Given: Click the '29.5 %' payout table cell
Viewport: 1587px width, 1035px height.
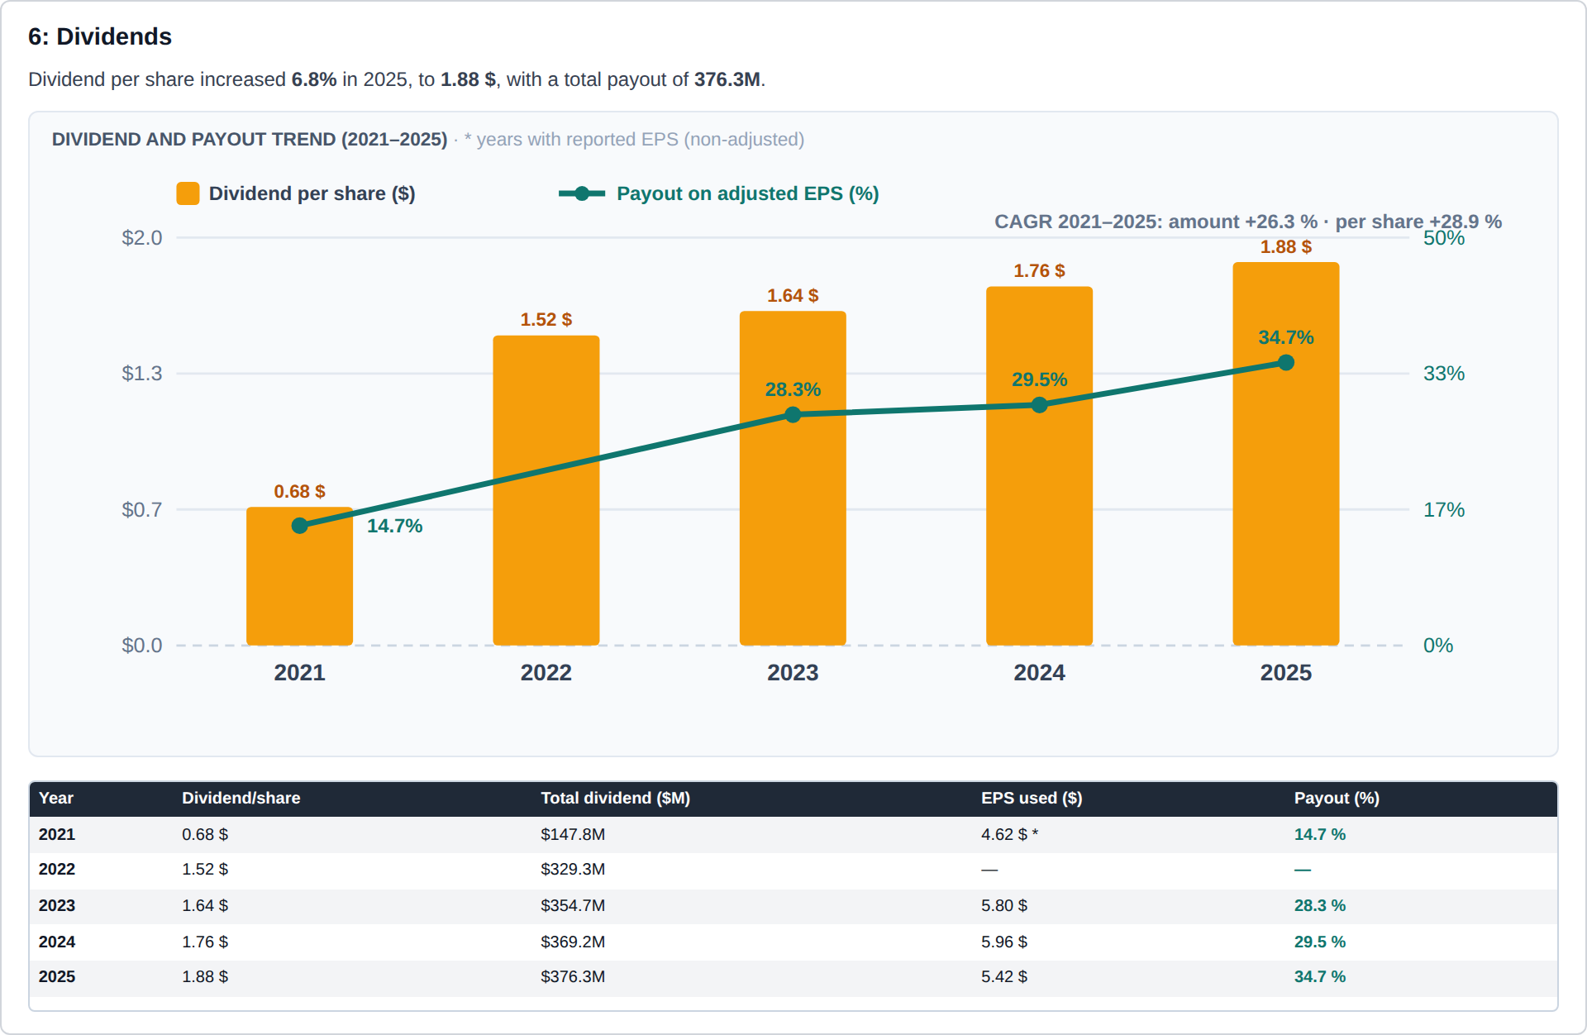Looking at the screenshot, I should point(1320,942).
